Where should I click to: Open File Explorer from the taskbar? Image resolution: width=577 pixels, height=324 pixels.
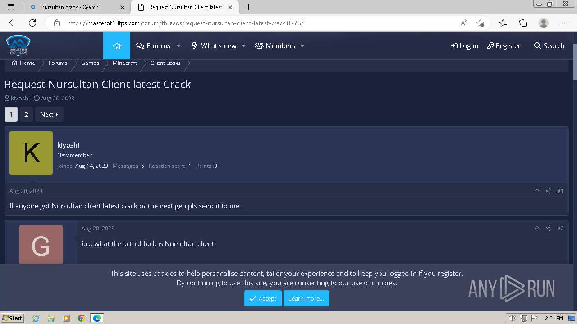point(51,318)
